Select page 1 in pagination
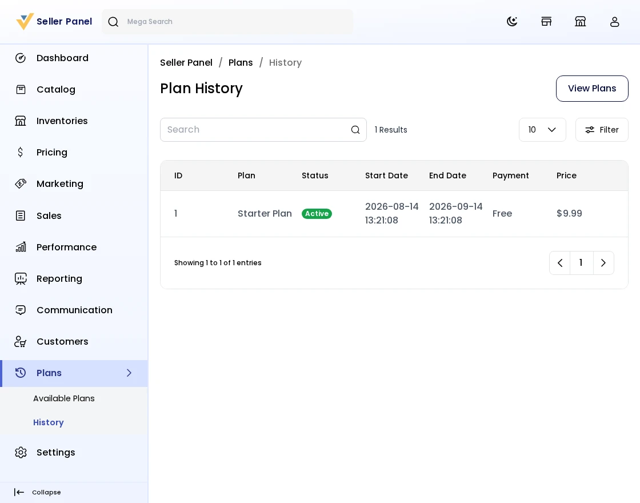 point(581,263)
